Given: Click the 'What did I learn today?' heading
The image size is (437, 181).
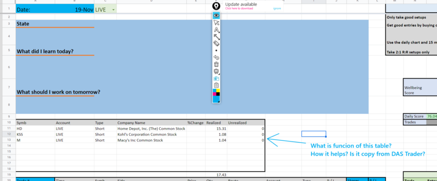Looking at the screenshot, I should pyautogui.click(x=45, y=51).
